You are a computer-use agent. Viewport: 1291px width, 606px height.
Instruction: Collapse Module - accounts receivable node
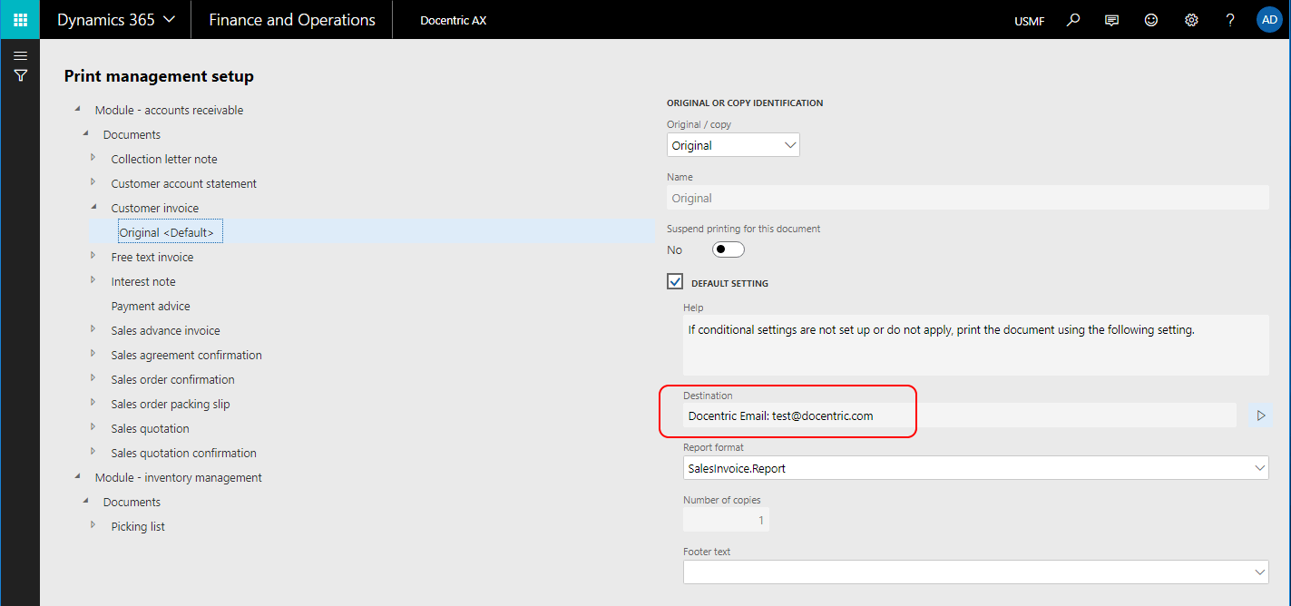77,110
